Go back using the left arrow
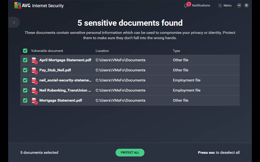The image size is (260, 162). point(14,22)
